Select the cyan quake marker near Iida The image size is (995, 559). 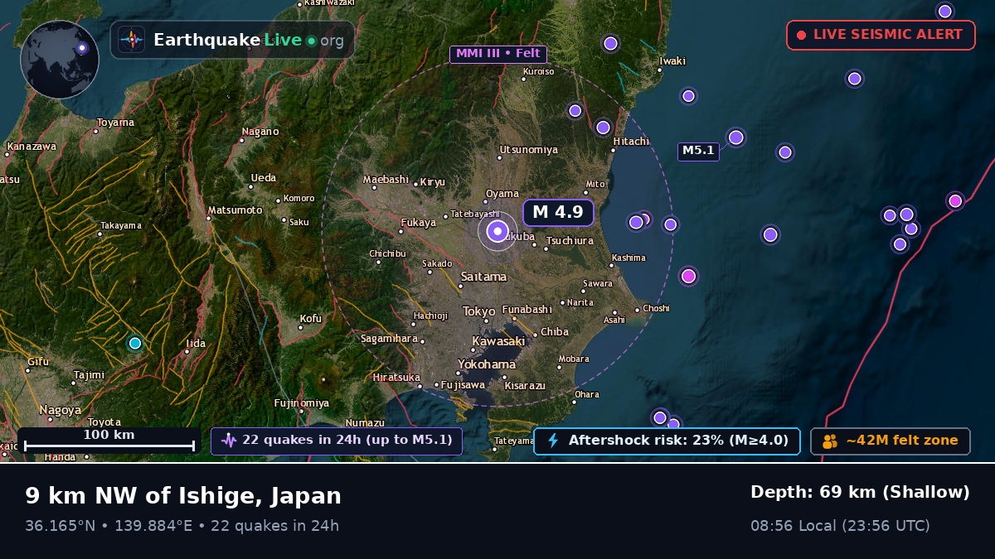[135, 343]
